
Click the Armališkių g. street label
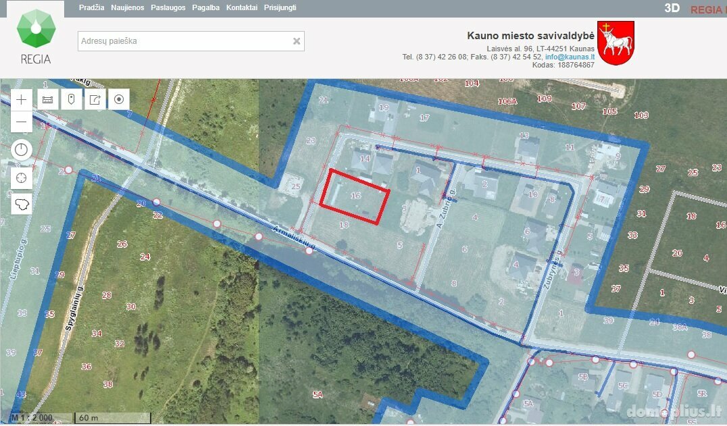(x=294, y=238)
